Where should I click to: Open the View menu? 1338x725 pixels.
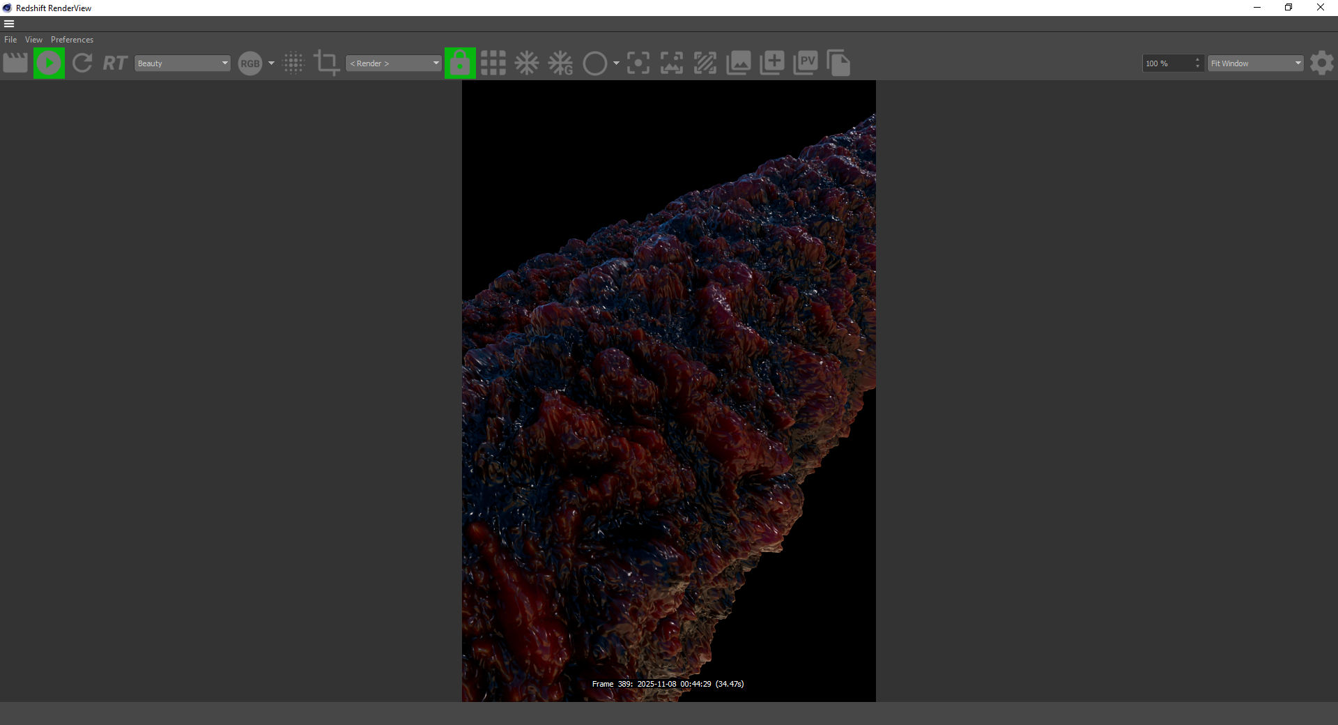(33, 40)
